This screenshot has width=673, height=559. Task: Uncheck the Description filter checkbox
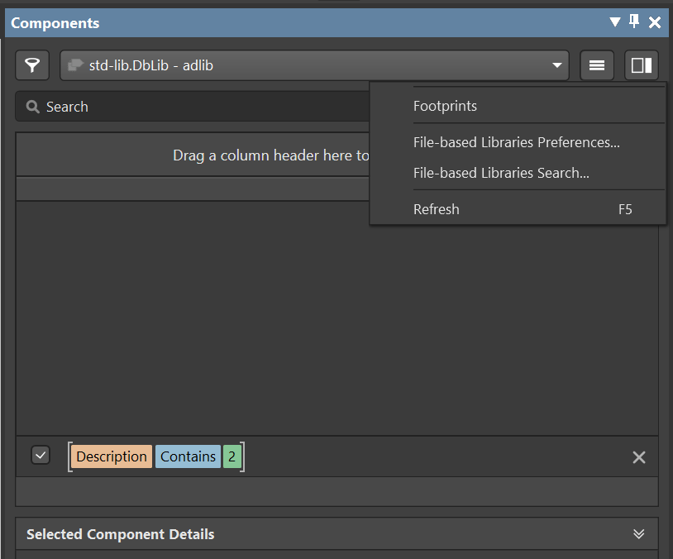click(x=41, y=456)
